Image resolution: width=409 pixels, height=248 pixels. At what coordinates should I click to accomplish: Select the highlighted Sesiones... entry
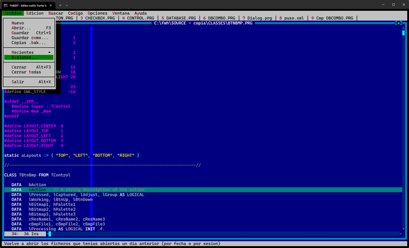(29, 57)
